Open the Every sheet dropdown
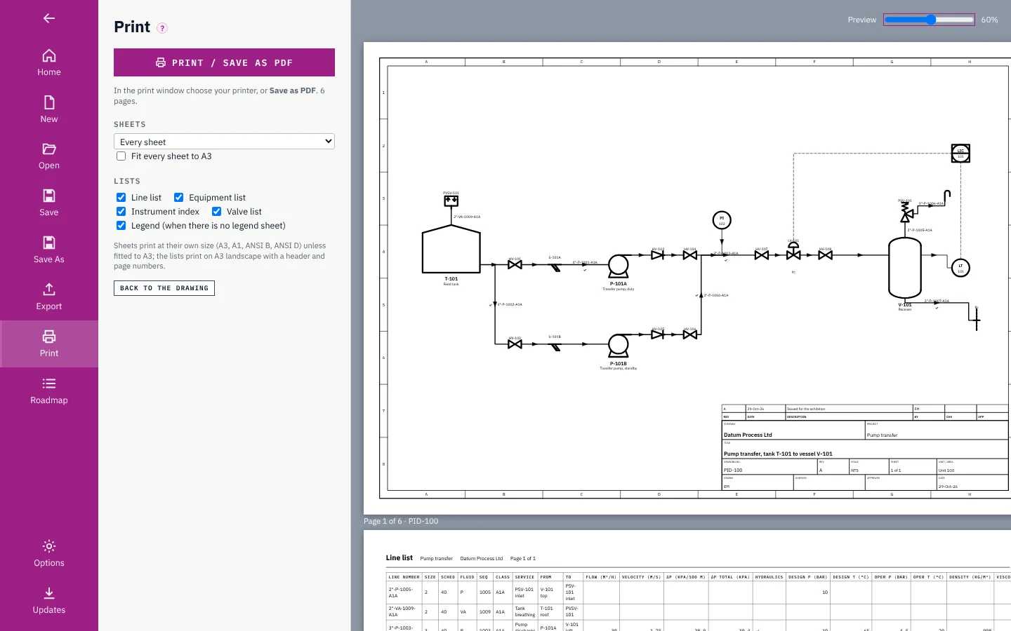Viewport: 1011px width, 631px height. tap(224, 142)
